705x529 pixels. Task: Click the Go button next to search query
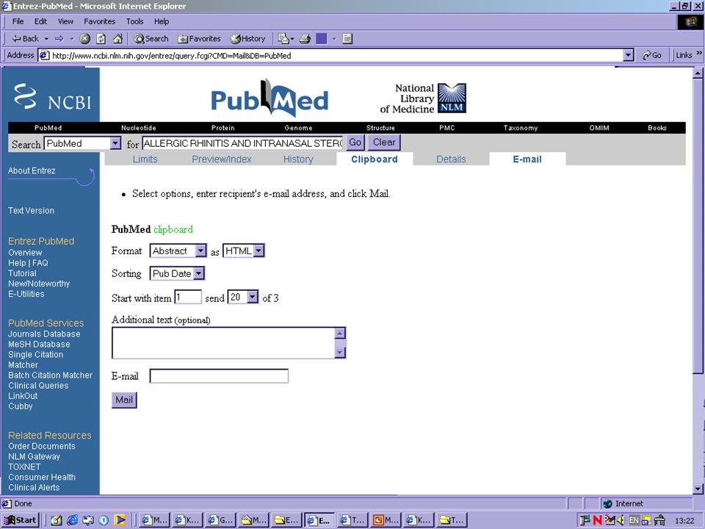pos(355,143)
